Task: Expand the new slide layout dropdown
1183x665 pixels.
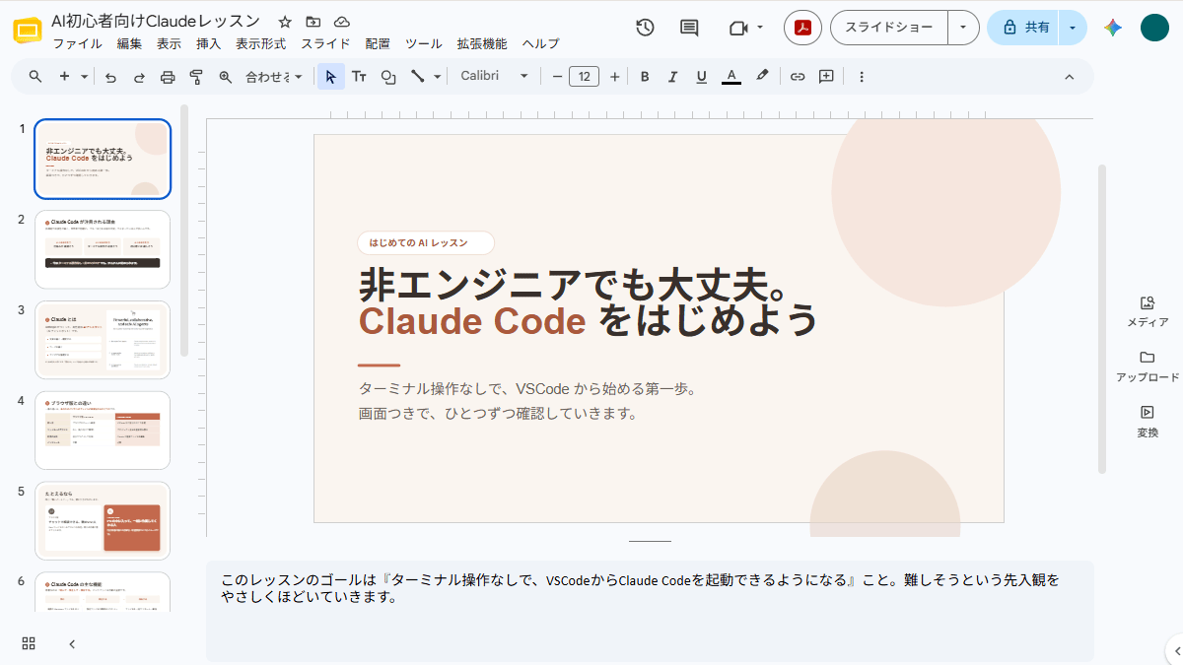Action: coord(84,76)
